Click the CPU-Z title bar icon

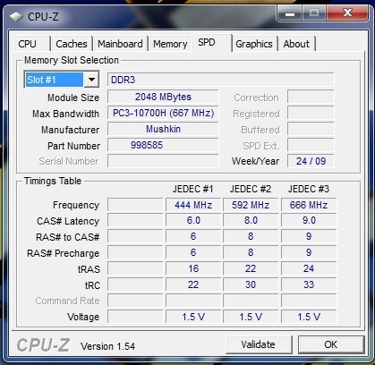coord(16,17)
